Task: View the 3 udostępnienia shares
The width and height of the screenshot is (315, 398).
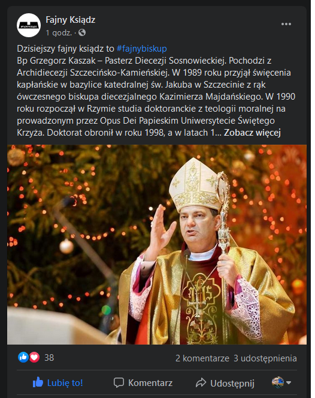Action: click(265, 358)
